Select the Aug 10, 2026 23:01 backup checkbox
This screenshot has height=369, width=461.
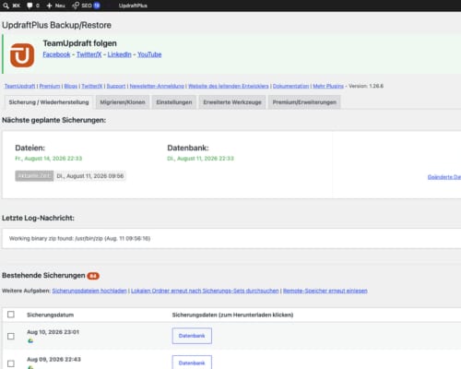click(x=11, y=336)
